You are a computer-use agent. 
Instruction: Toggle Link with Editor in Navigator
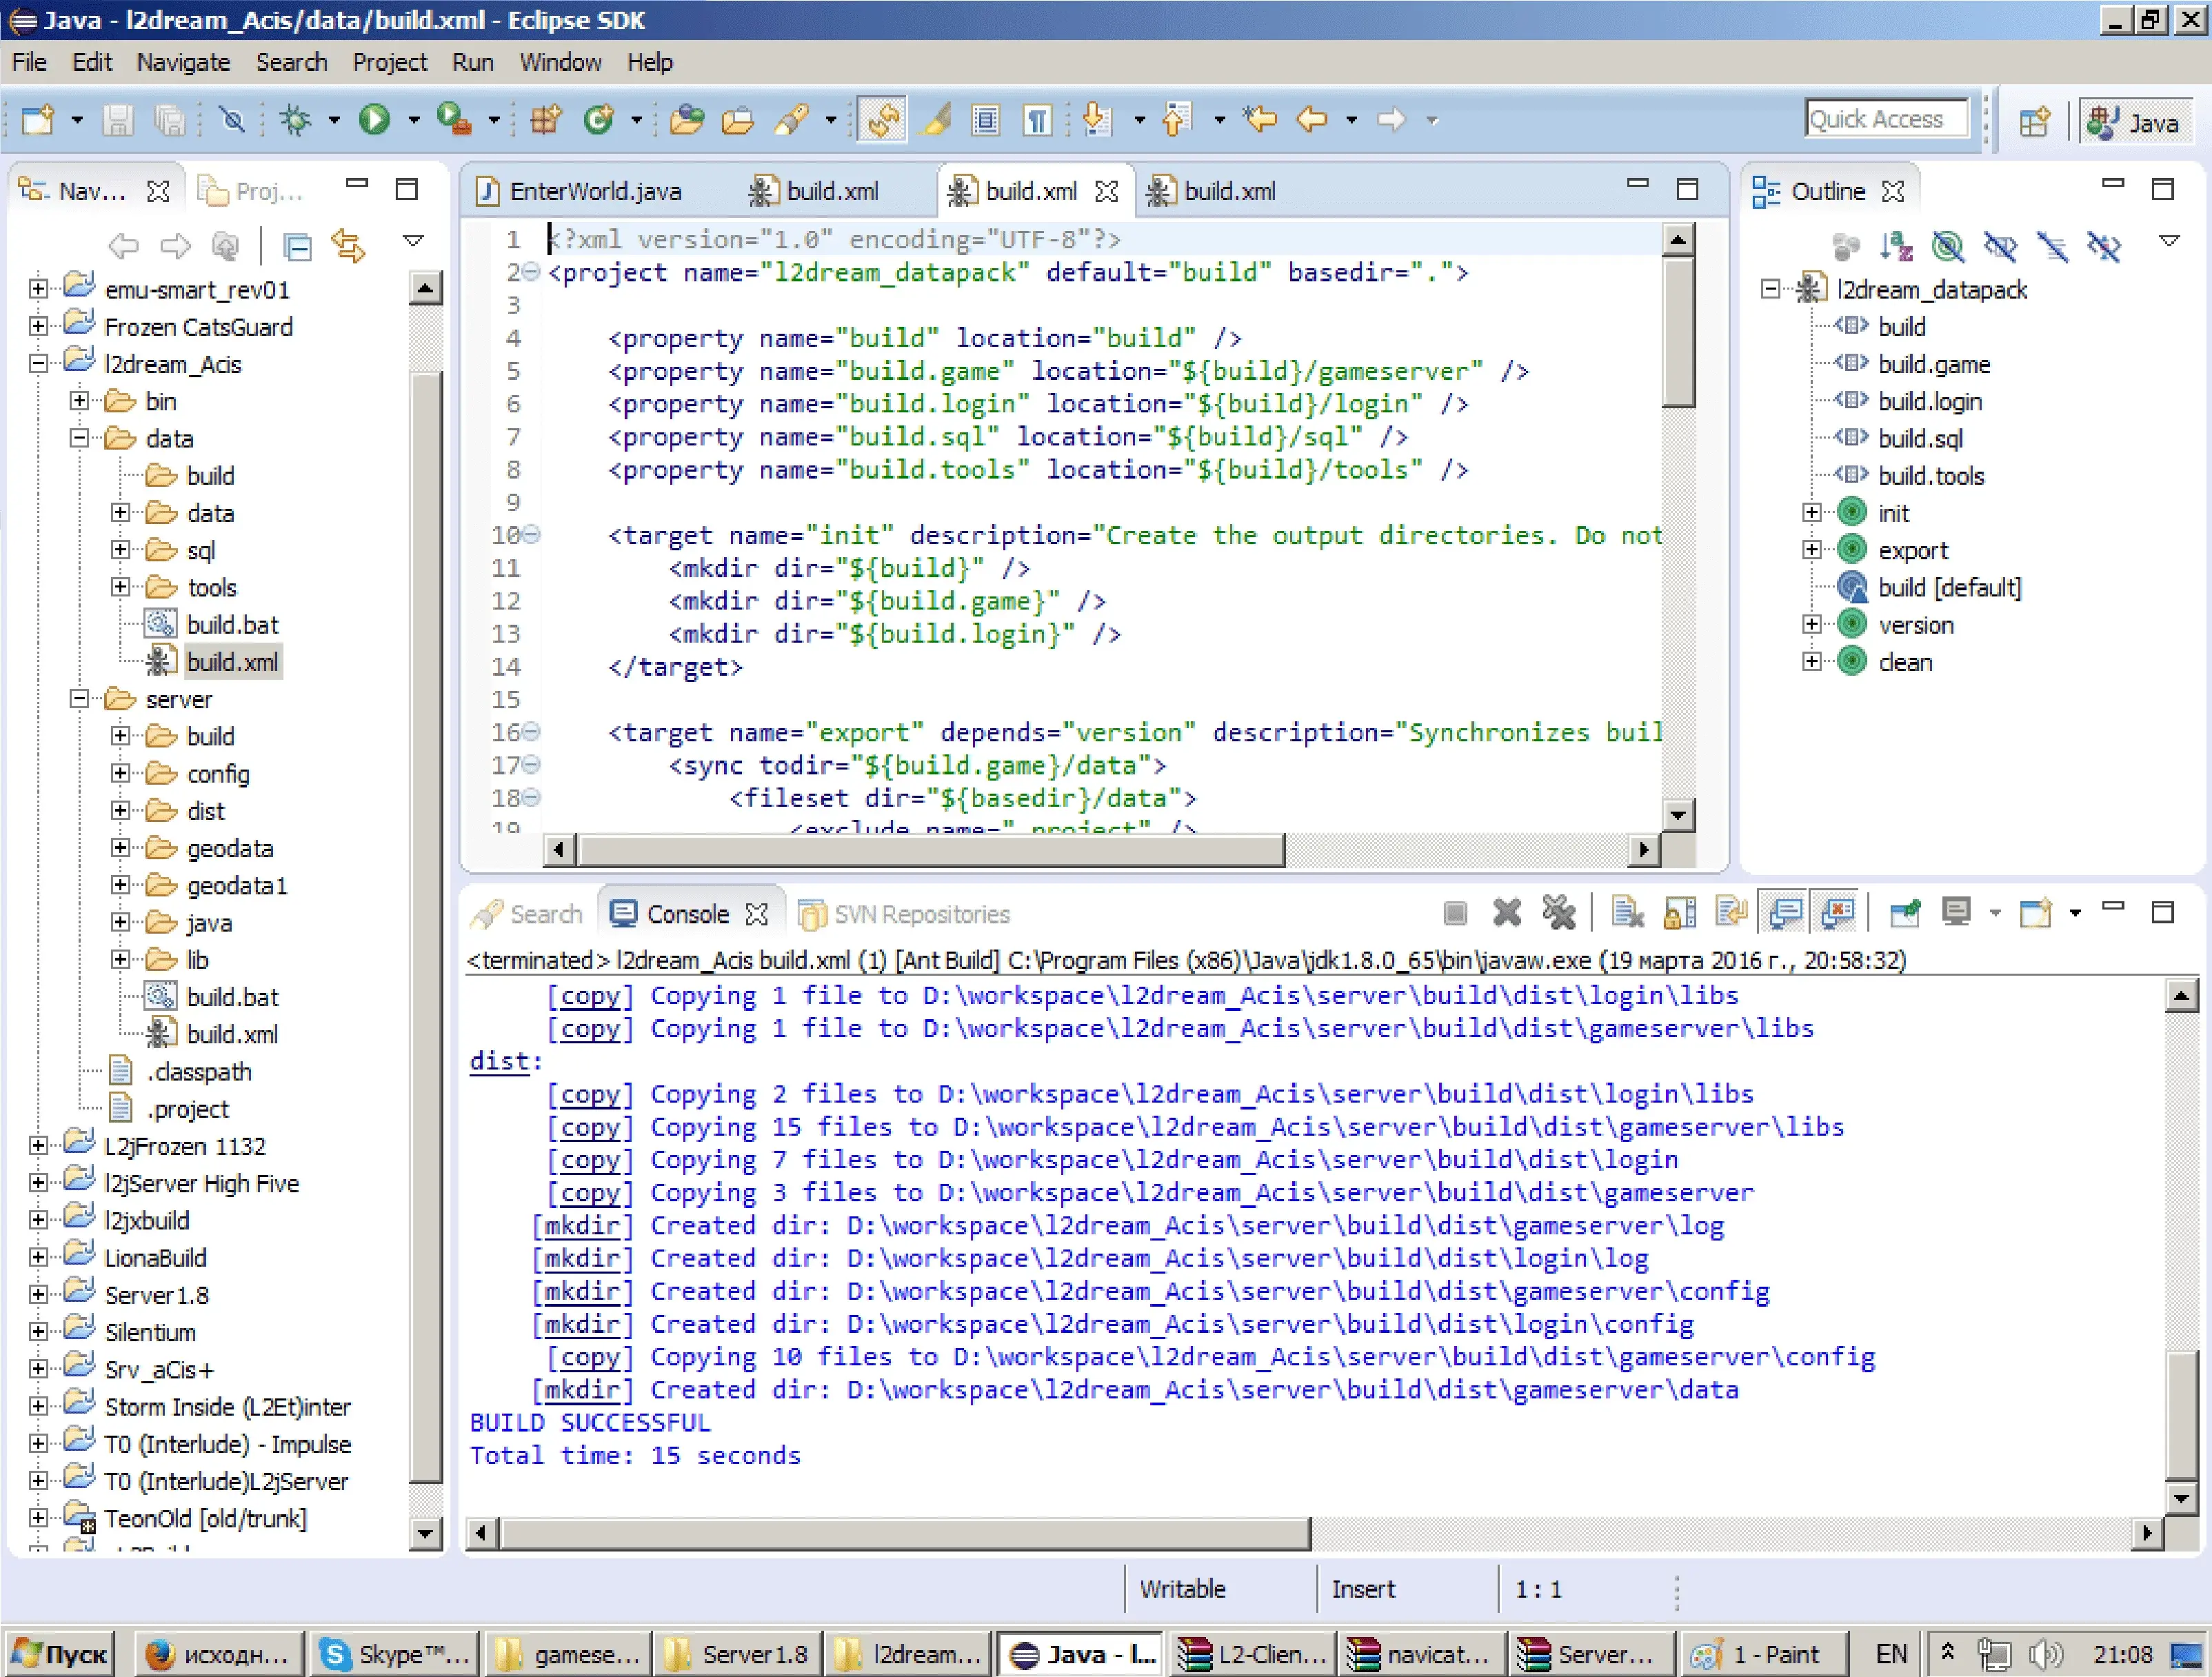[x=349, y=245]
